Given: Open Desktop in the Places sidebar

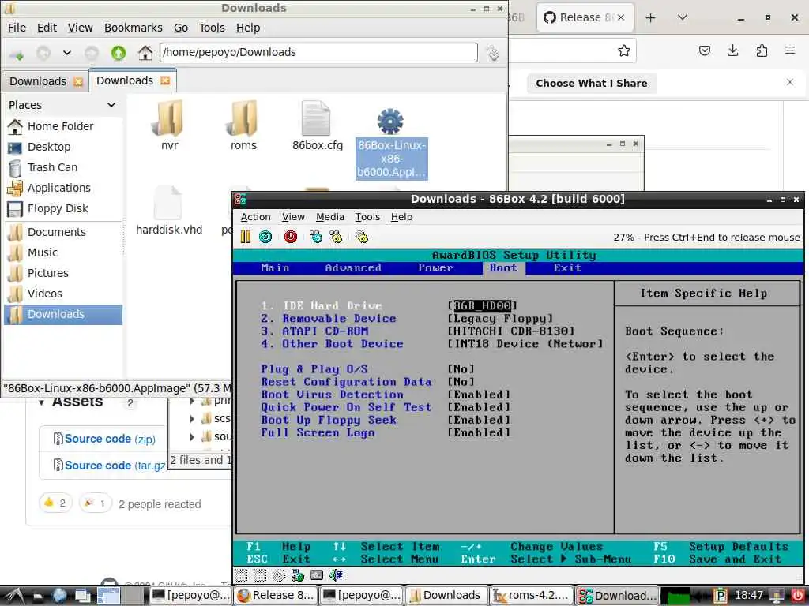Looking at the screenshot, I should click(x=63, y=147).
